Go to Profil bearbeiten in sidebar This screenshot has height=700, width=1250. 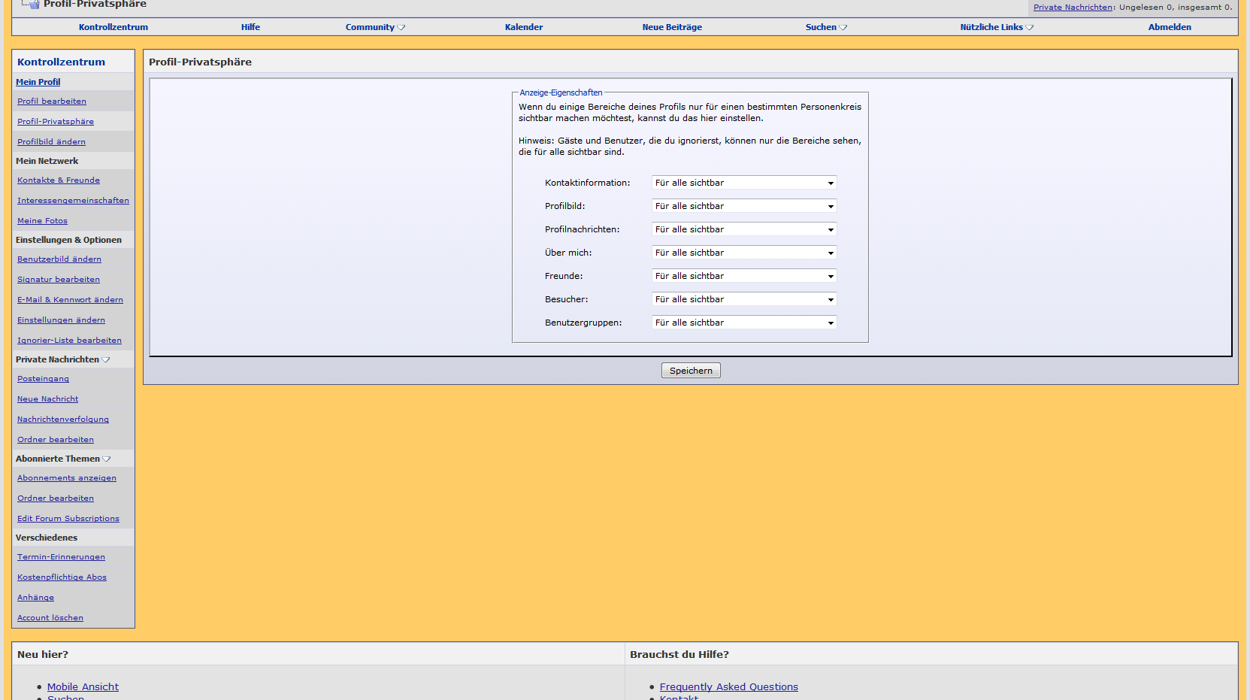pyautogui.click(x=52, y=102)
